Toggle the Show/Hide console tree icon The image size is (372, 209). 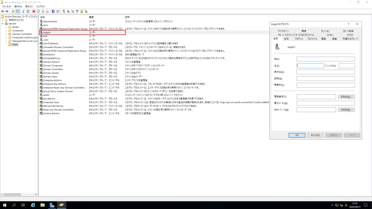[x=17, y=11]
